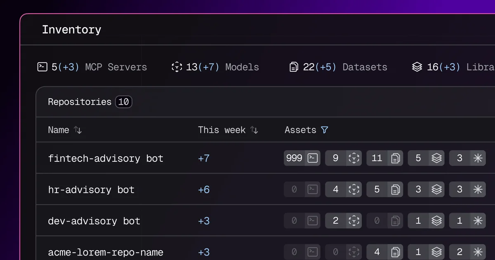The width and height of the screenshot is (495, 260).
Task: Click the models badge showing 2 on dev-advisory bot
Action: pos(343,221)
